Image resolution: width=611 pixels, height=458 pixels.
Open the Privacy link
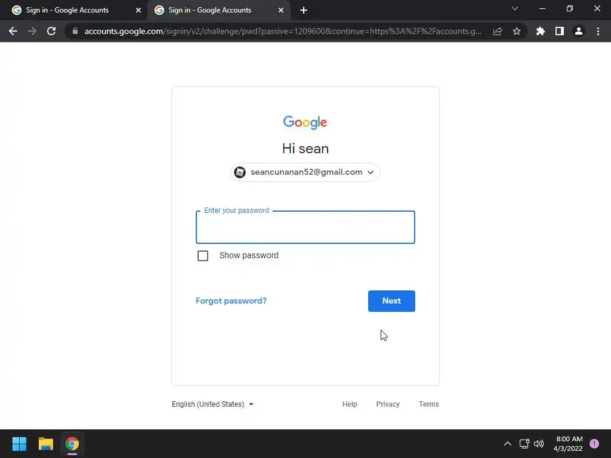[388, 404]
